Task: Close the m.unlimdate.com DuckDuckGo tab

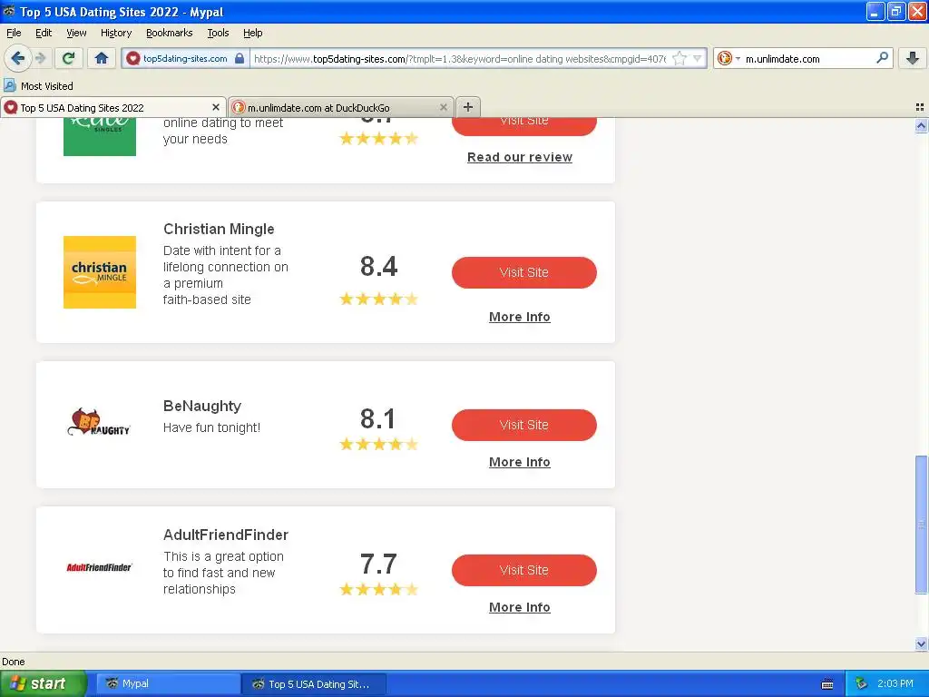Action: coord(443,107)
